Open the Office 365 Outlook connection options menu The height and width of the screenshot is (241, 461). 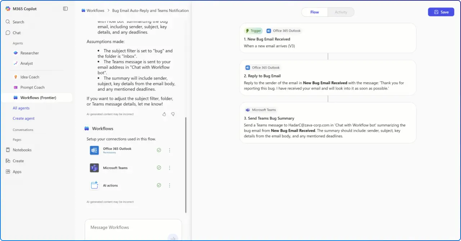[x=170, y=150]
